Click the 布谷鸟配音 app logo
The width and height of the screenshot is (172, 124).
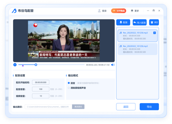click(x=14, y=11)
